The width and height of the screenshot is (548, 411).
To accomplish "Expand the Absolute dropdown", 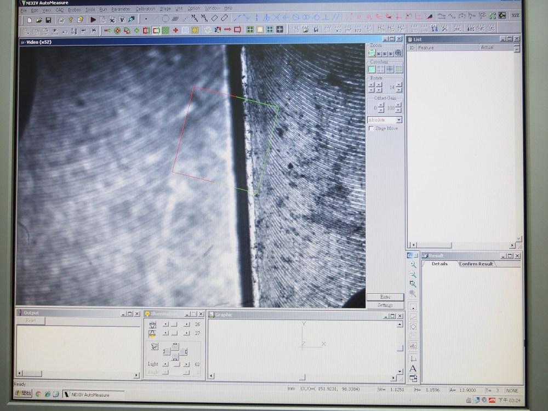I will (398, 119).
